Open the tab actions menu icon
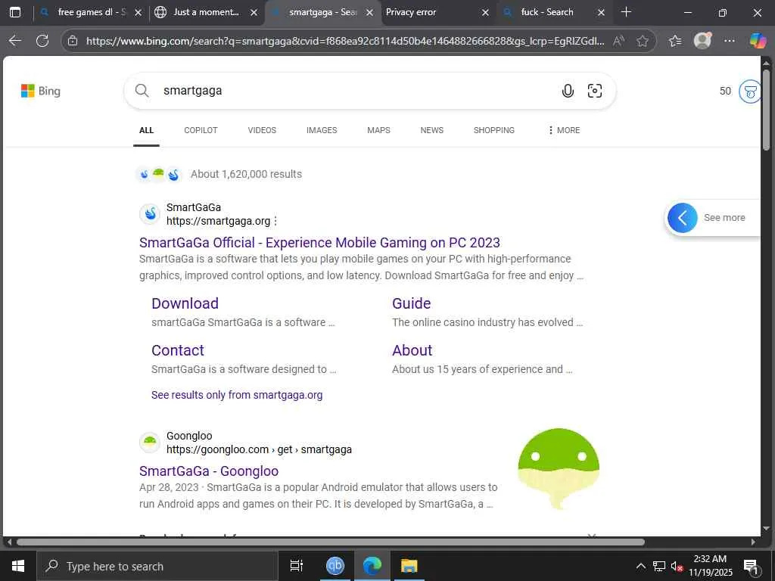This screenshot has height=581, width=775. coord(15,12)
